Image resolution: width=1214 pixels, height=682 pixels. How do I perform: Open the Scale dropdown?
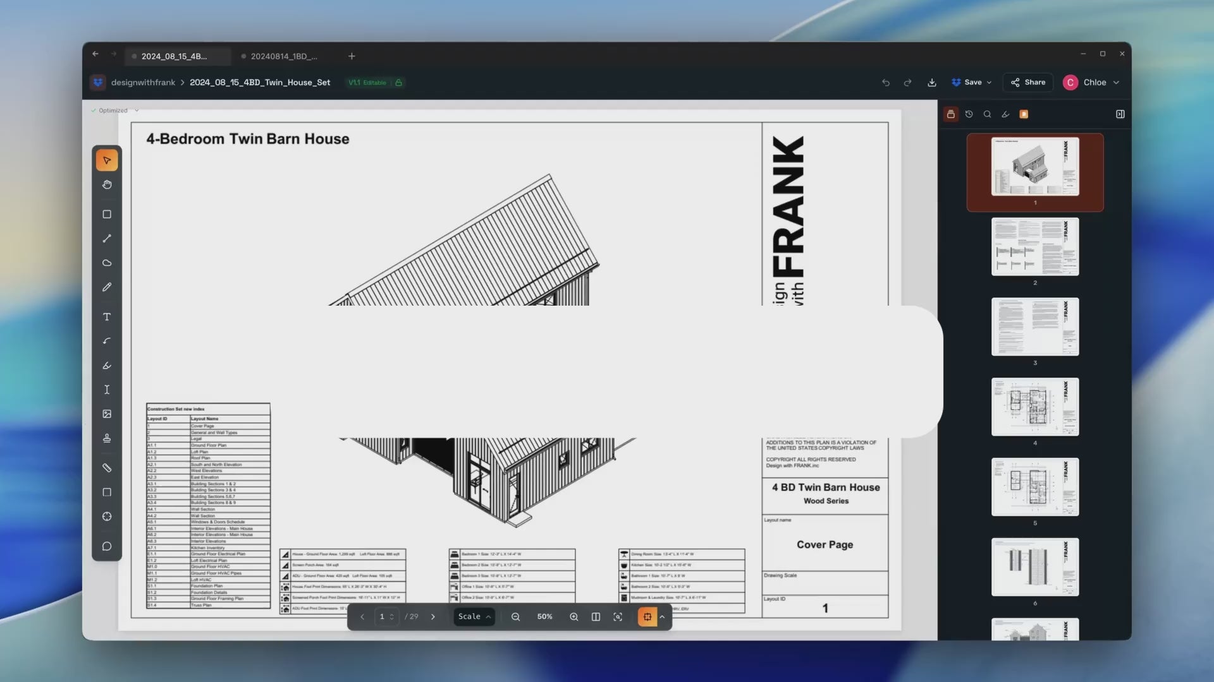474,617
